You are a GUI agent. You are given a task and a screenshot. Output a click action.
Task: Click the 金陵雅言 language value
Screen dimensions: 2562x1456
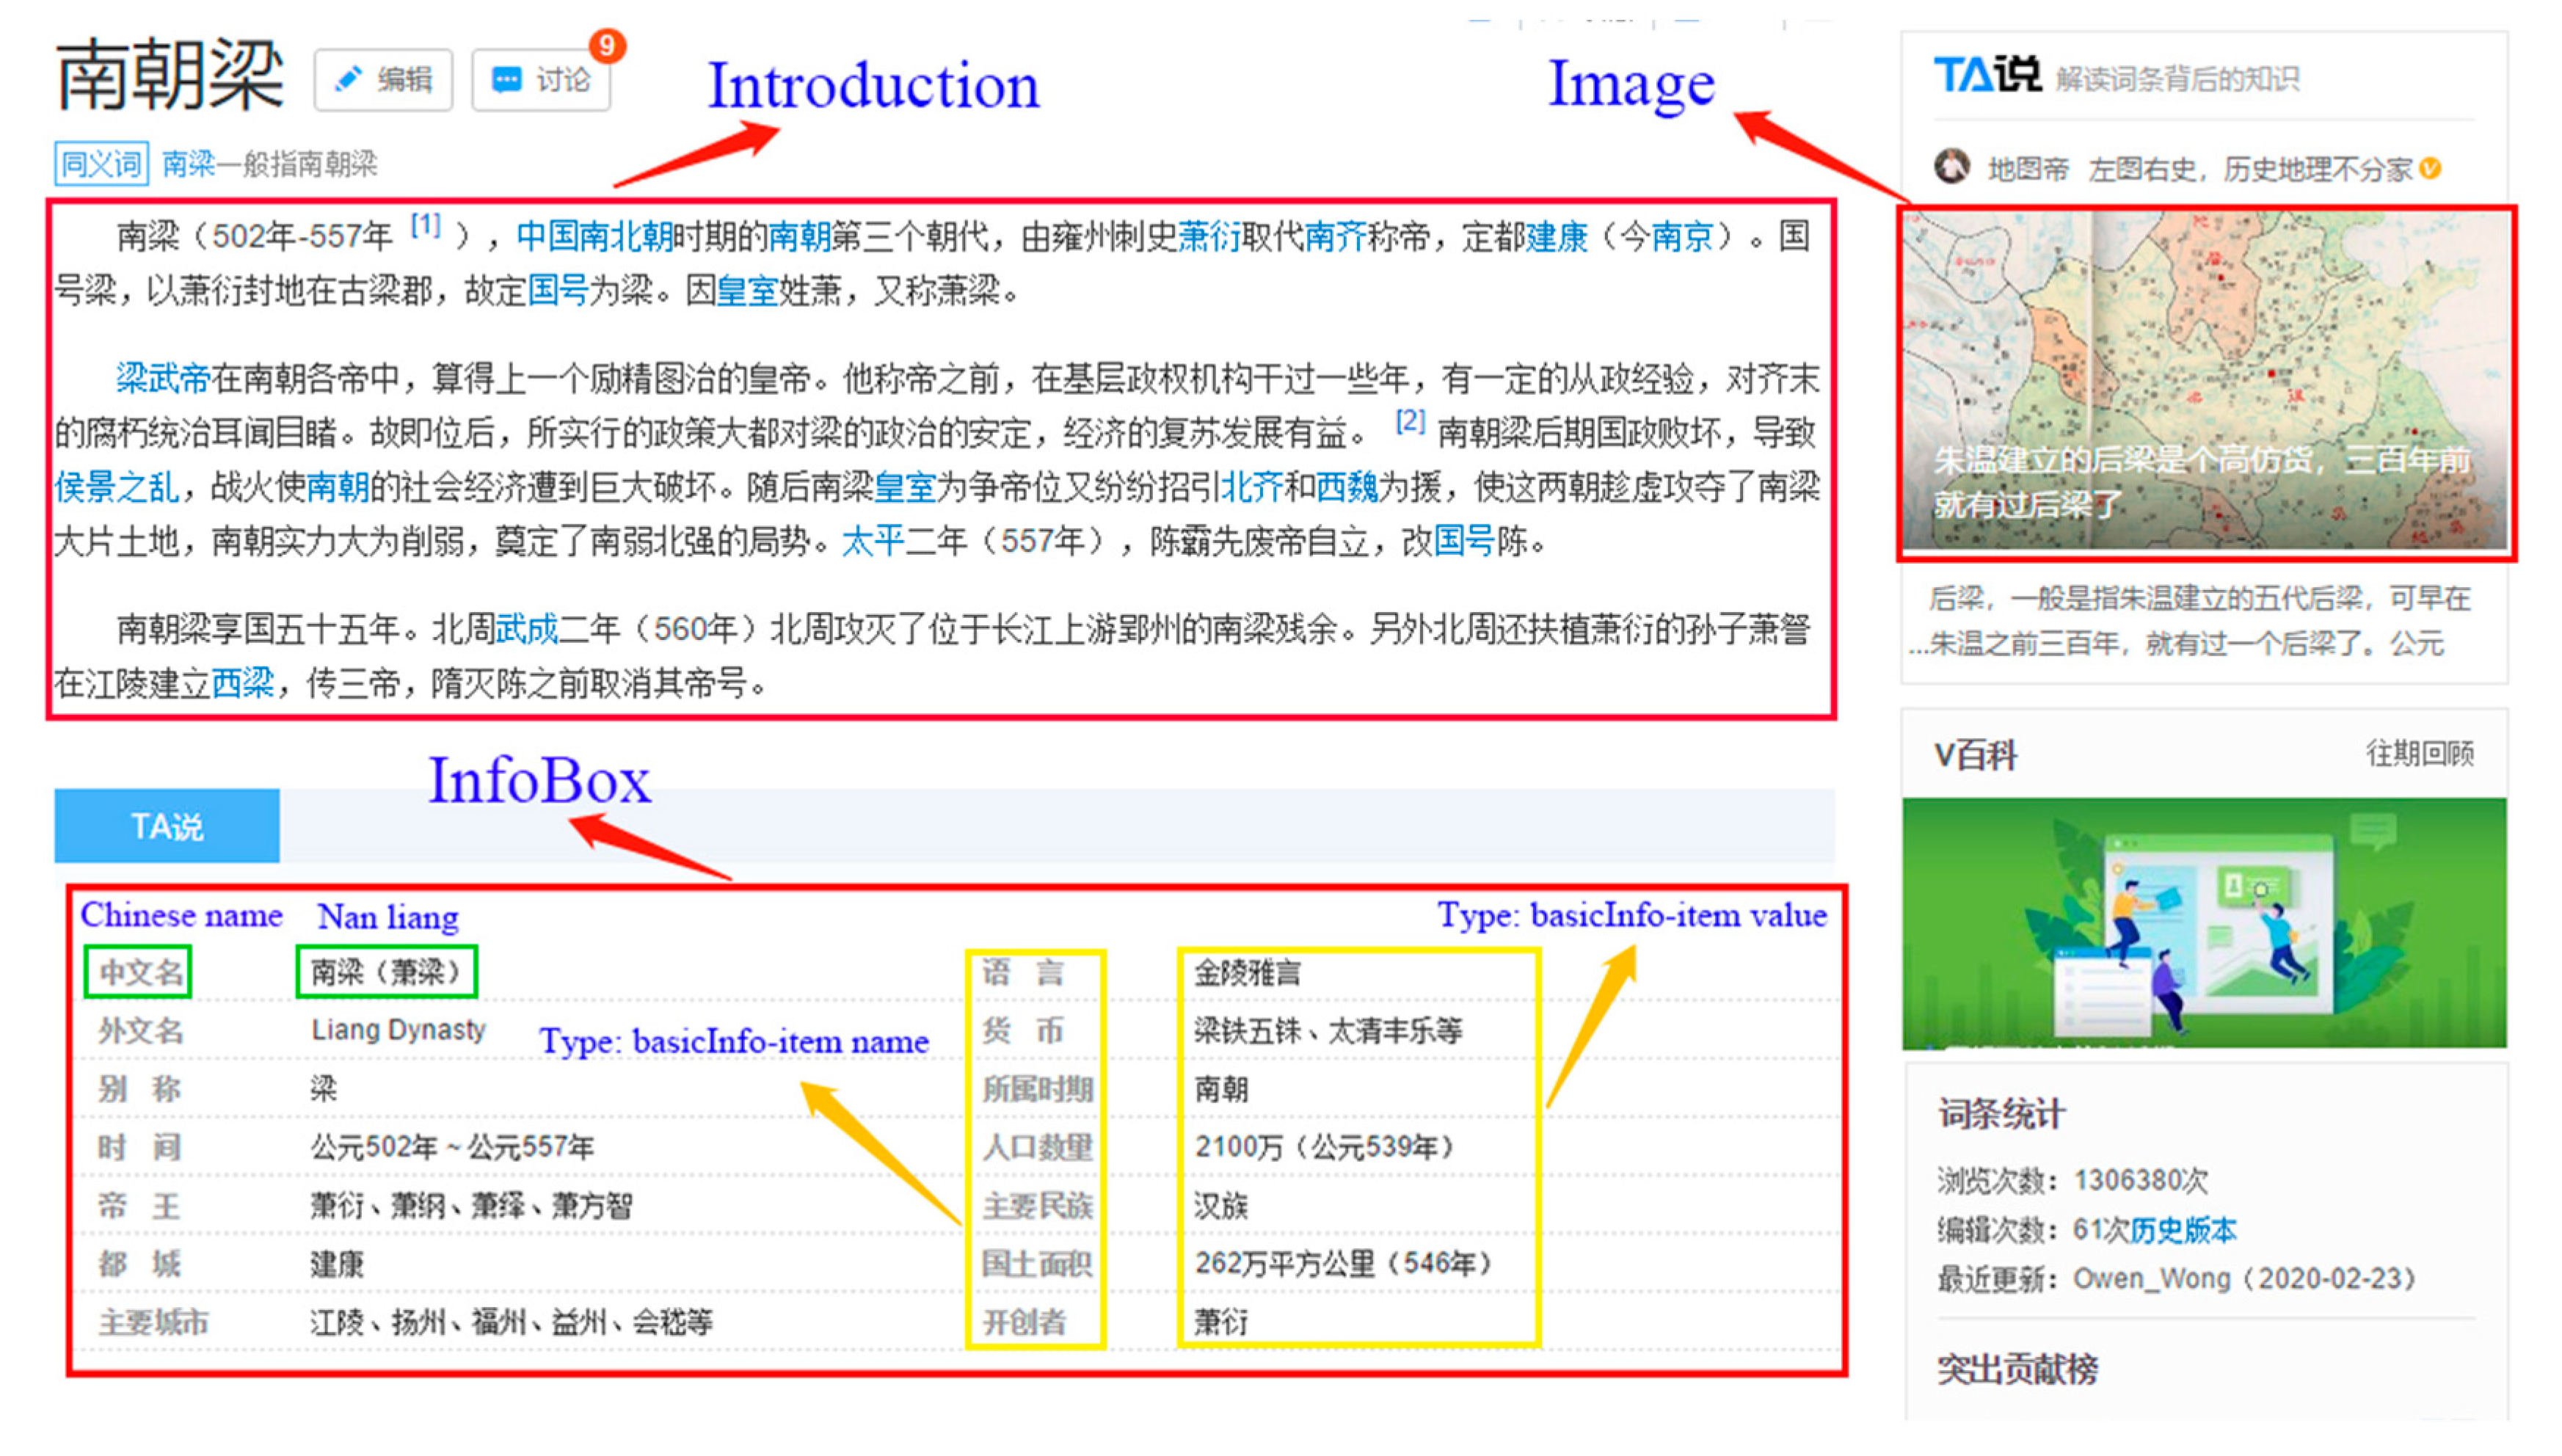click(1247, 972)
